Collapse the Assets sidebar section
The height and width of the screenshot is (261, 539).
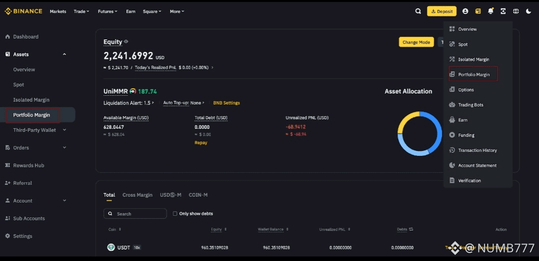click(x=64, y=54)
